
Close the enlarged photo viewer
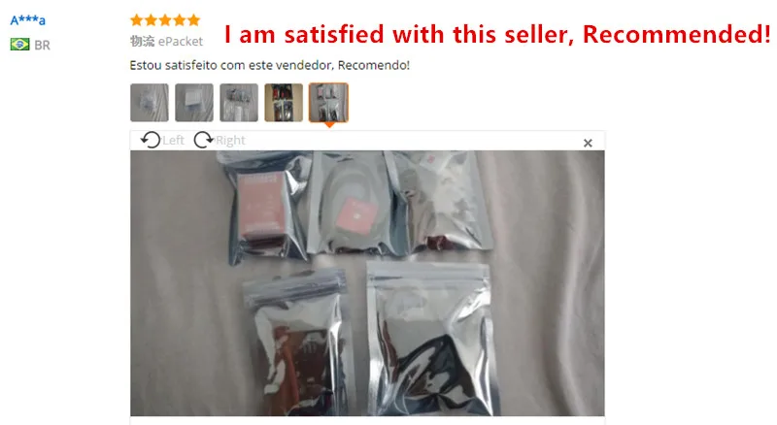pyautogui.click(x=588, y=144)
